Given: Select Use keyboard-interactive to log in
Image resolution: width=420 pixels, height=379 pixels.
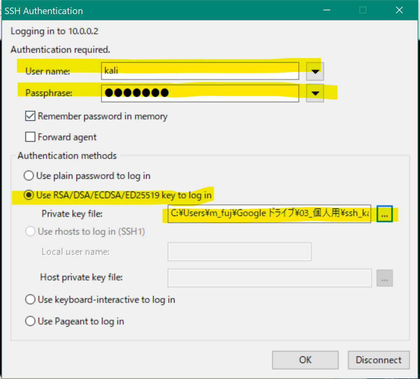Looking at the screenshot, I should (x=30, y=299).
